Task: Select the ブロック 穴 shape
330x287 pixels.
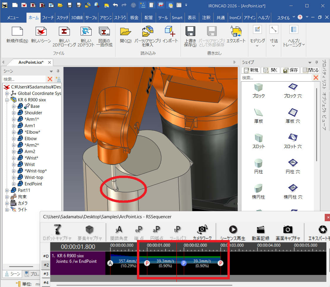Action: click(x=293, y=91)
